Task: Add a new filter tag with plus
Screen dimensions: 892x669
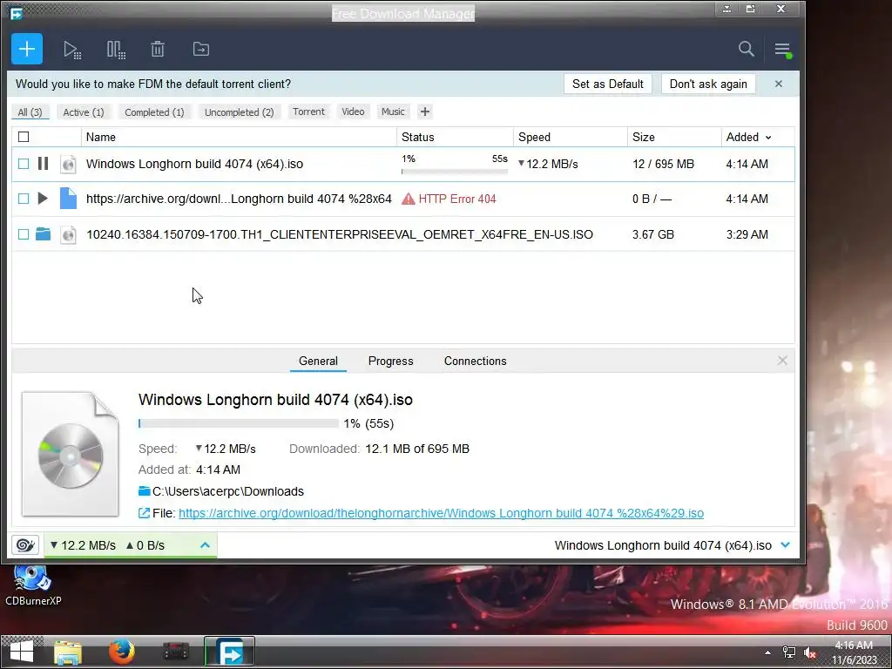Action: coord(424,111)
